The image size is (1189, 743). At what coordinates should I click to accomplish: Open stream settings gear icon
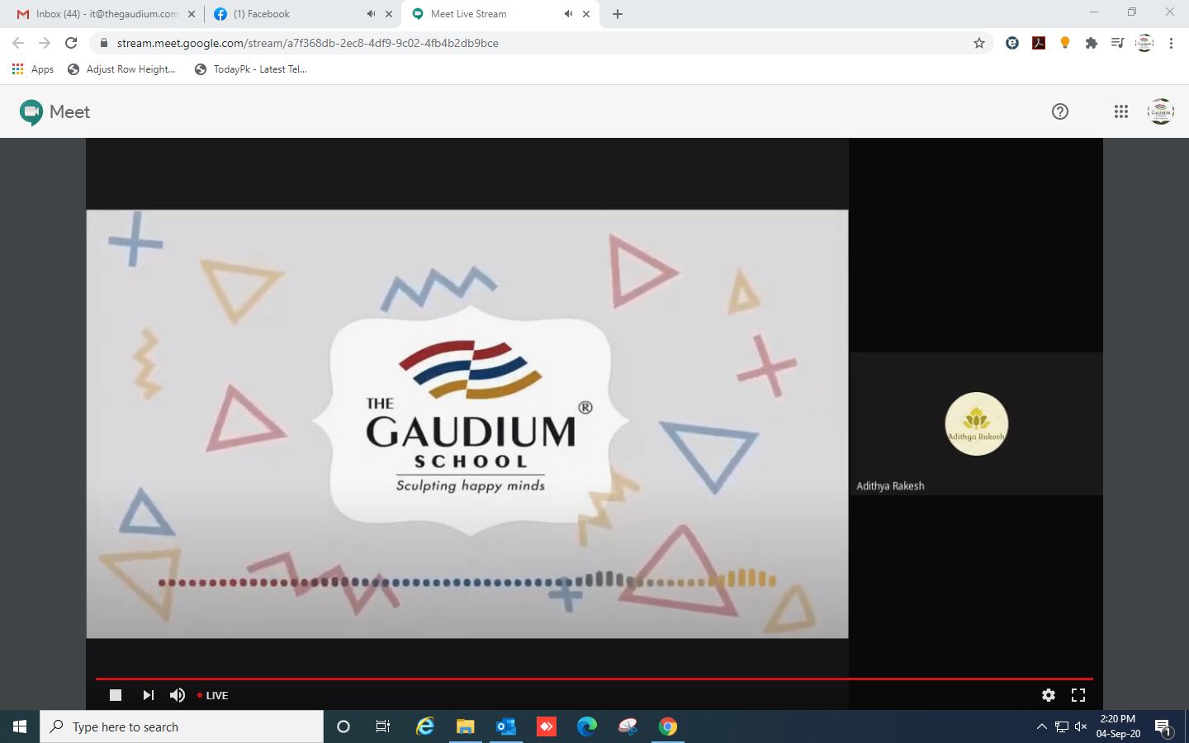click(1049, 695)
